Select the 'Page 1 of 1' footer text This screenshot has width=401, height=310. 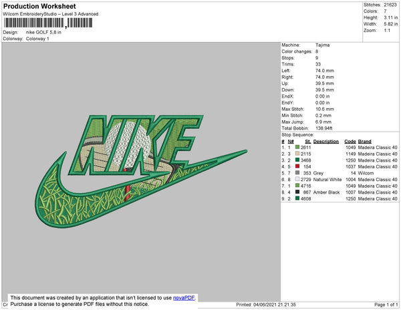pos(386,305)
